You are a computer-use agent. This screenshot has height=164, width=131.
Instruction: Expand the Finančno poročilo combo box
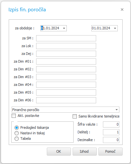116,110
